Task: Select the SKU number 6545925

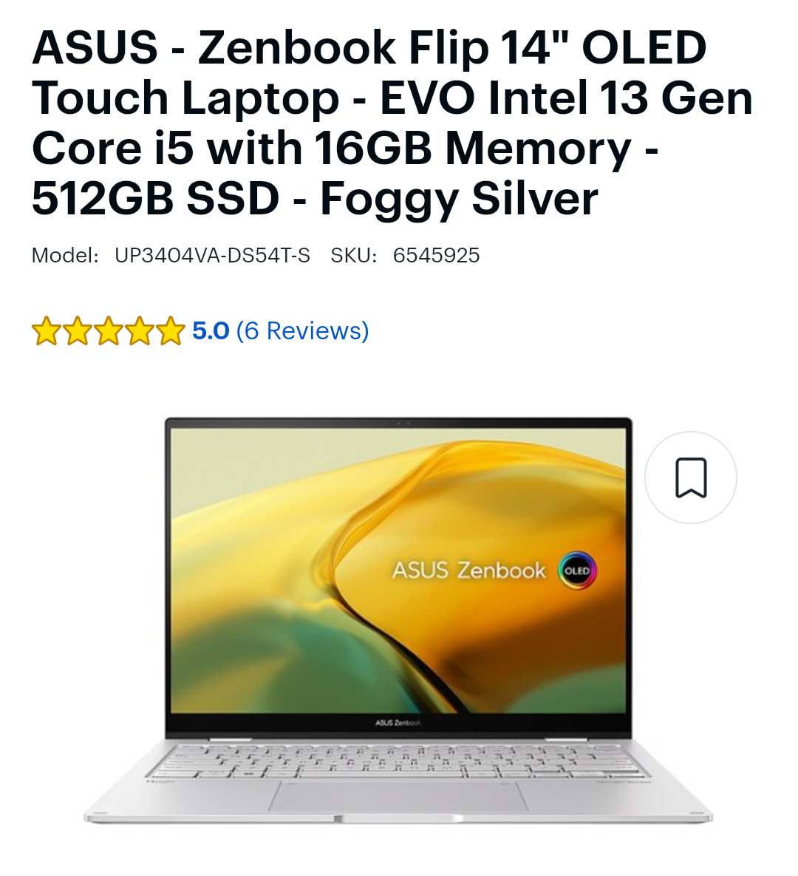Action: (436, 255)
